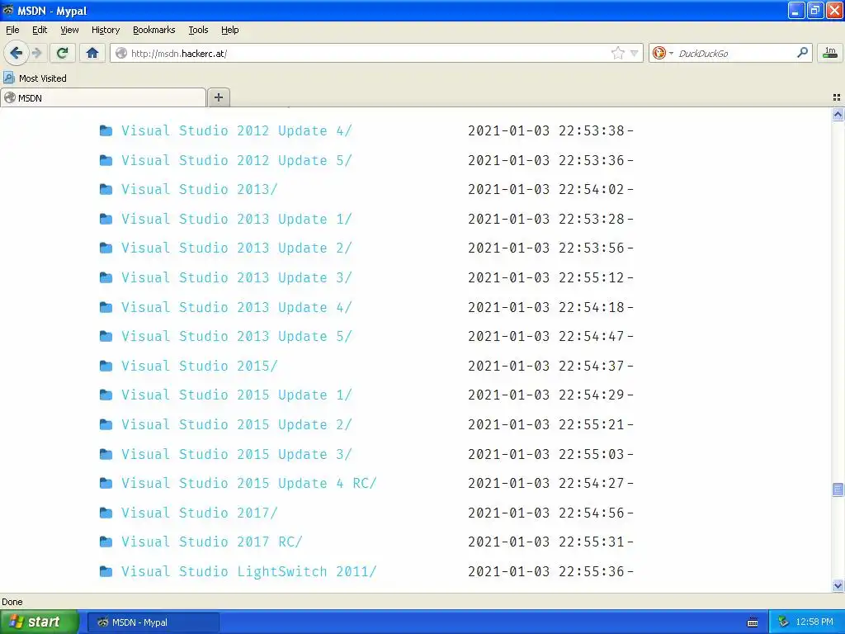Click folder icon beside Visual Studio 2013/
Screen dimensions: 845x634
106,189
